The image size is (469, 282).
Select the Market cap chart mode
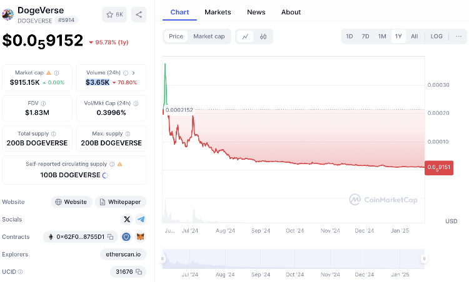pos(209,36)
